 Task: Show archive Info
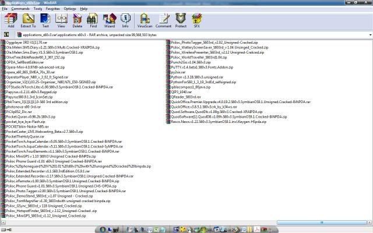(x=125, y=20)
